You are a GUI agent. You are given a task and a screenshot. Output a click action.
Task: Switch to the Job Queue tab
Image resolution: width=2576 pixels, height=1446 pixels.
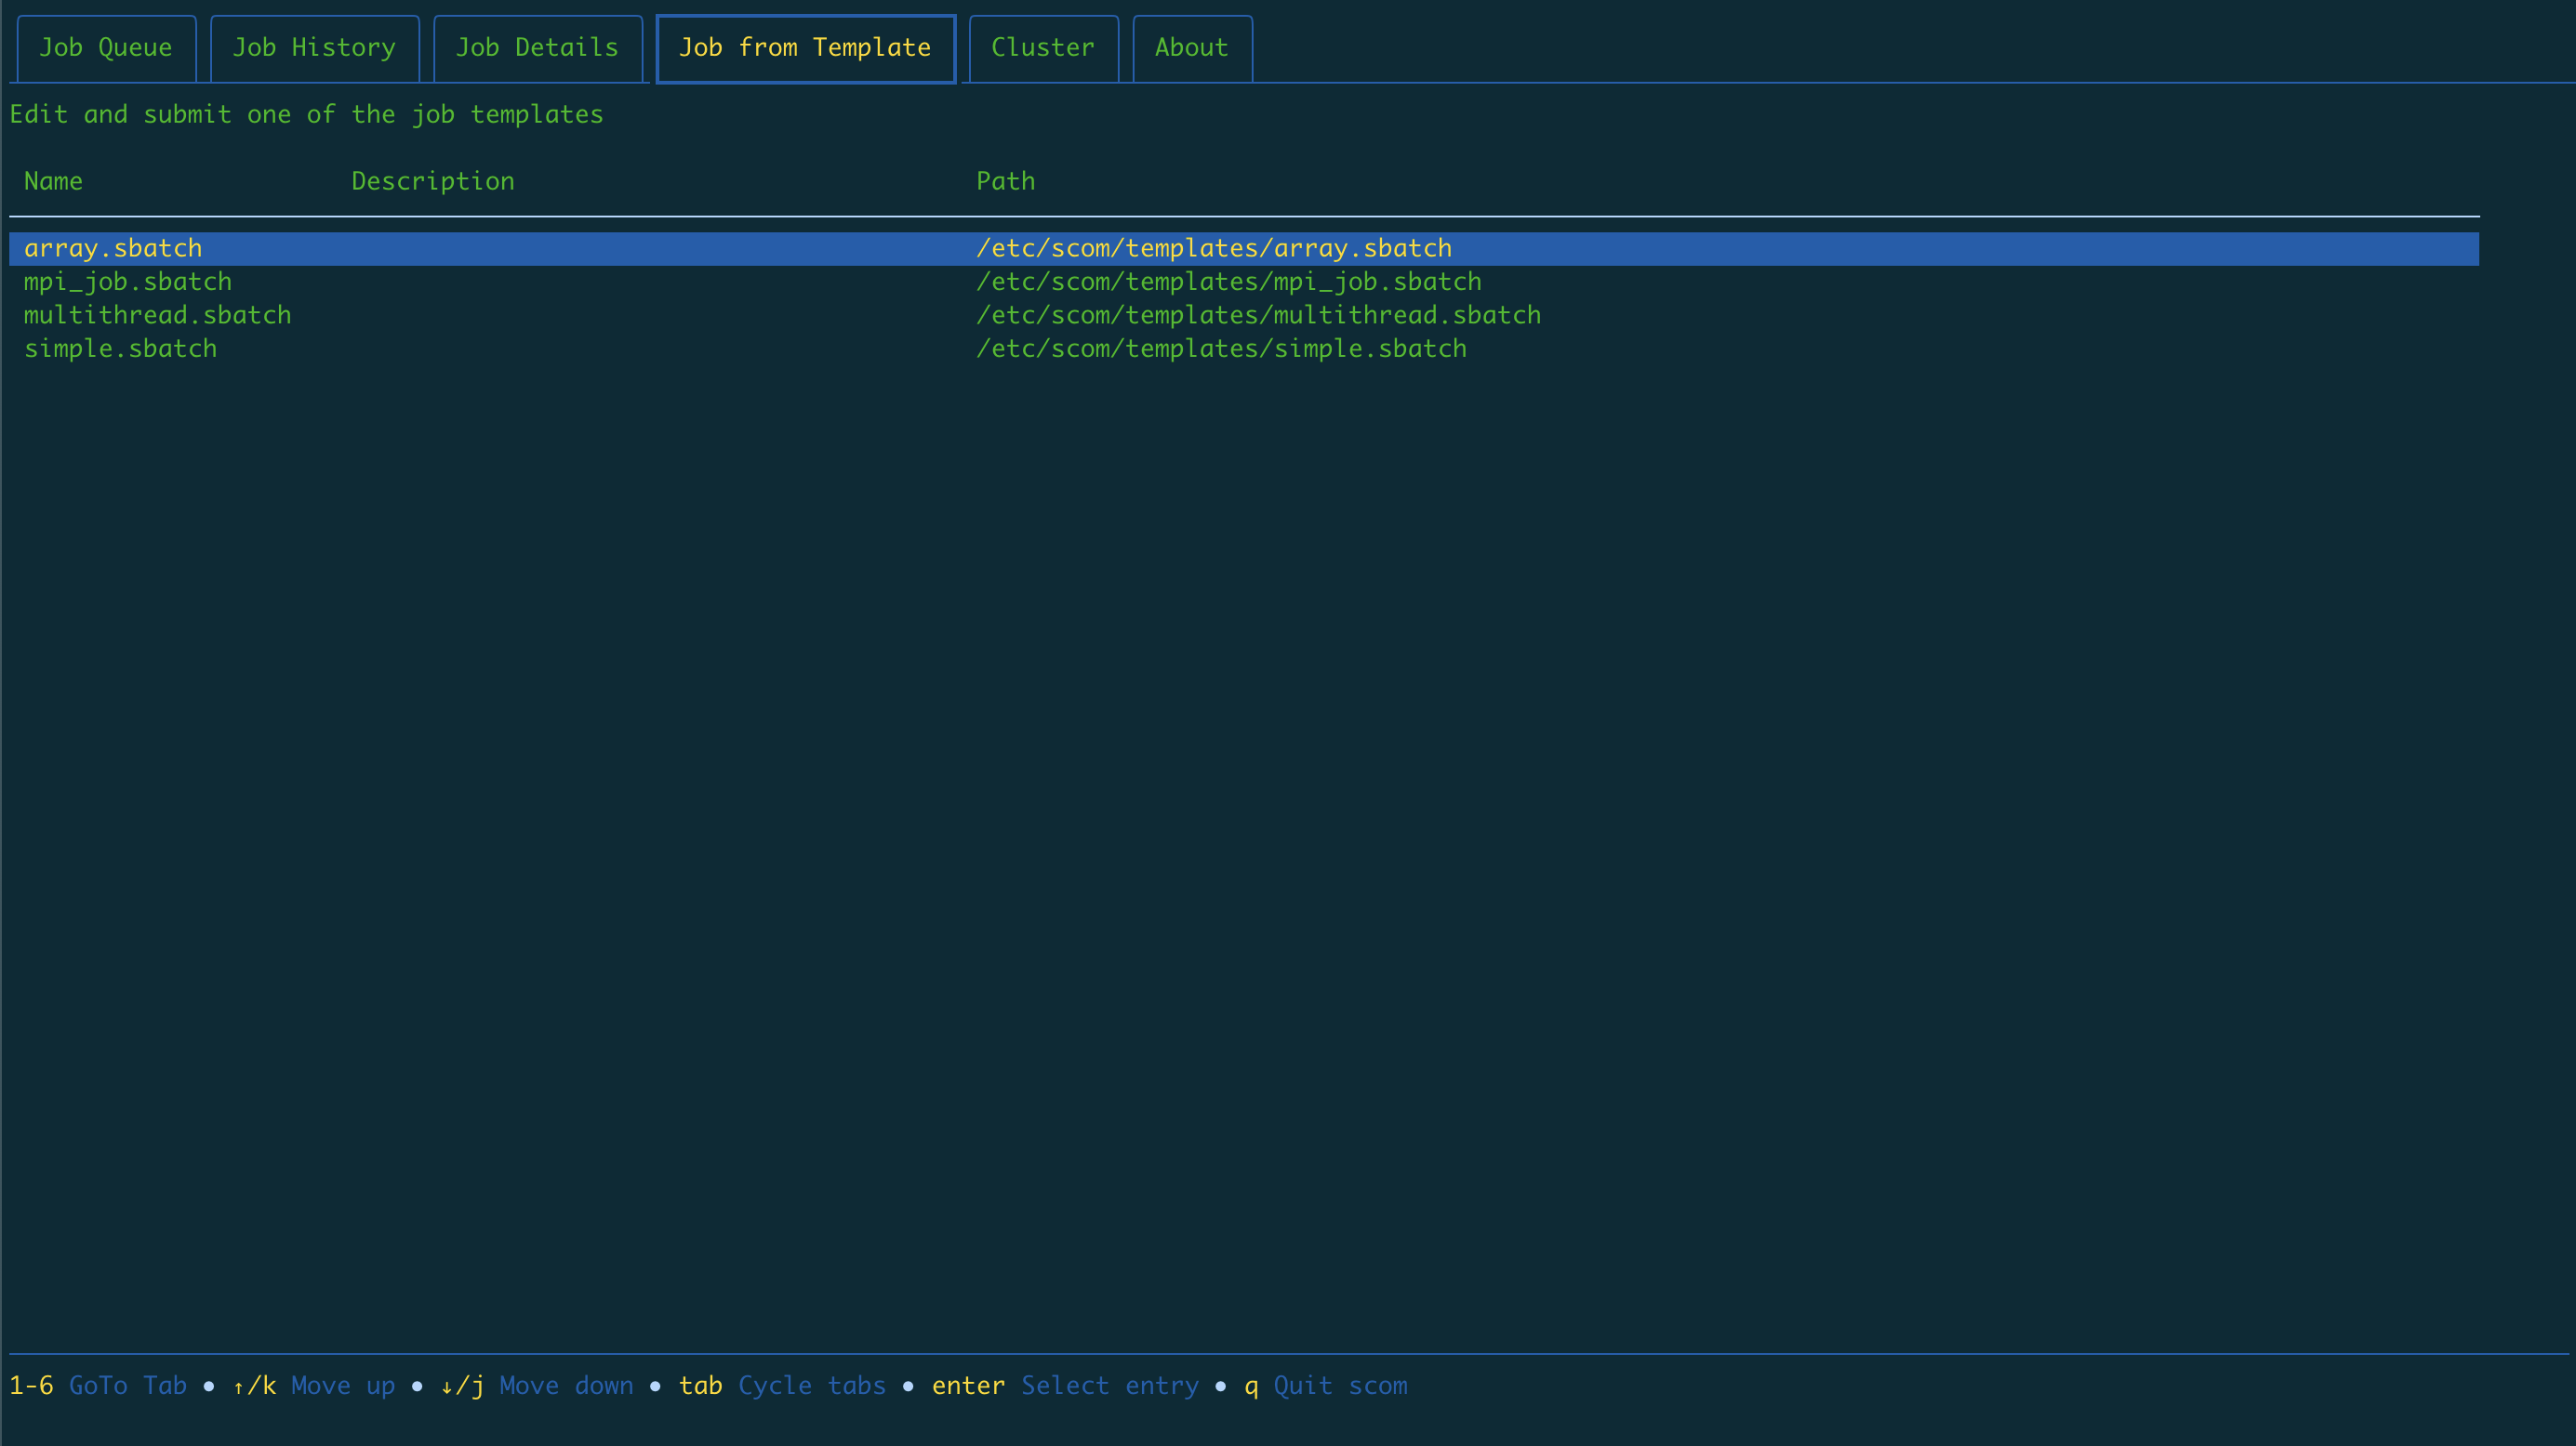point(105,48)
